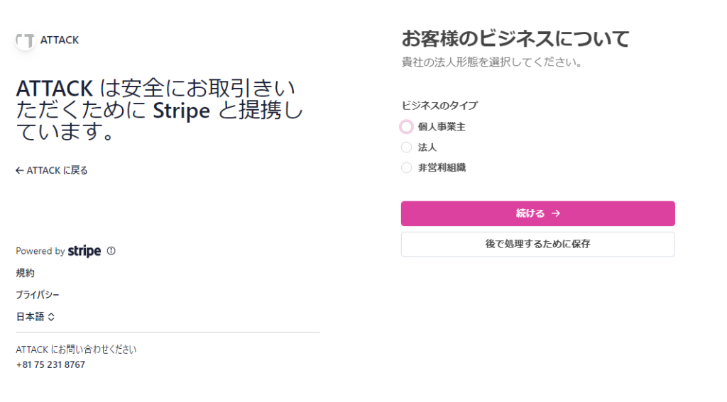Open the 日本語 language selector
This screenshot has width=727, height=402.
point(35,317)
